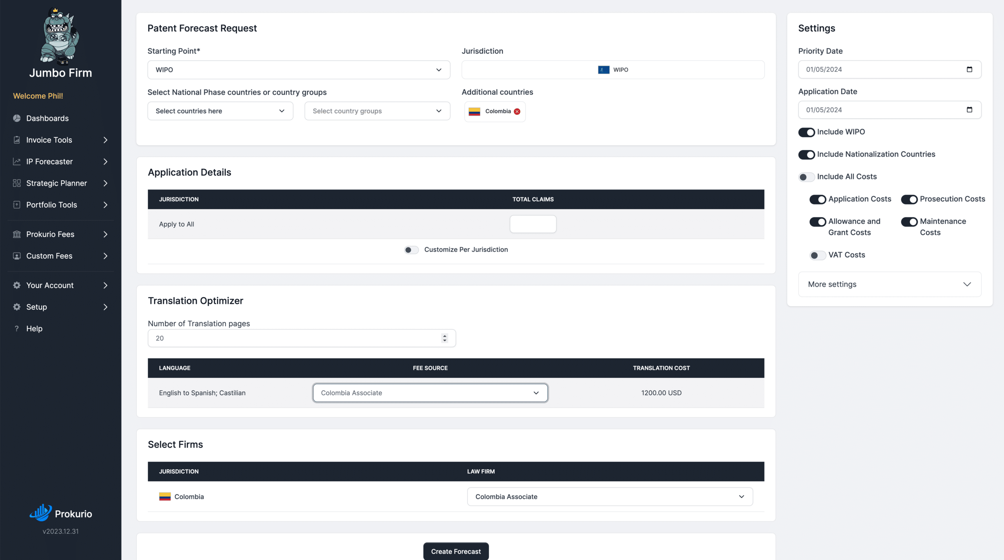
Task: Click the Jumbo Firm mascot logo
Action: (60, 36)
